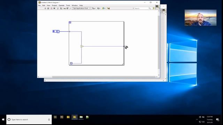This screenshot has width=223, height=125.
Task: Open the Tools menu
Action: pyautogui.click(x=68, y=6)
